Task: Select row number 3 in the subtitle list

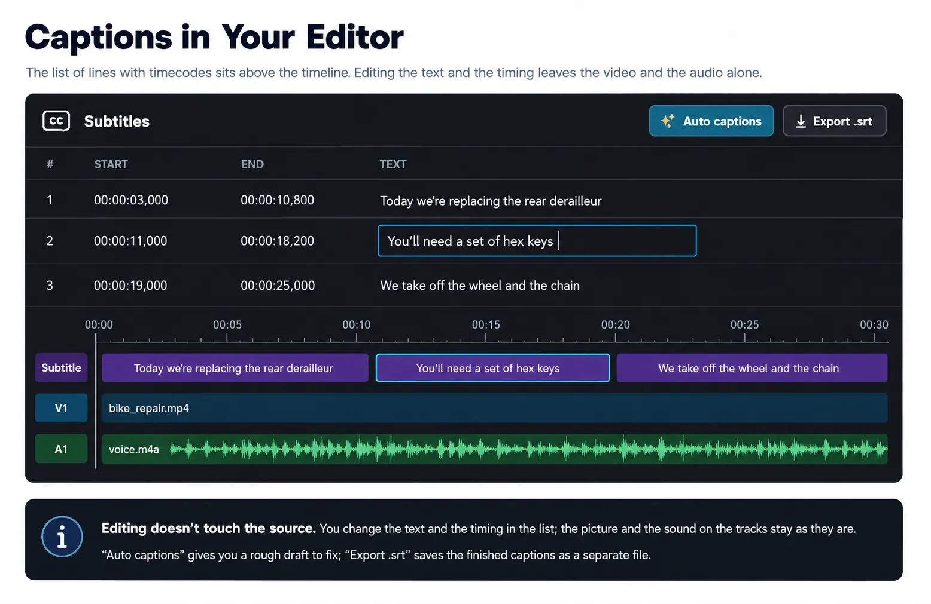Action: click(50, 286)
